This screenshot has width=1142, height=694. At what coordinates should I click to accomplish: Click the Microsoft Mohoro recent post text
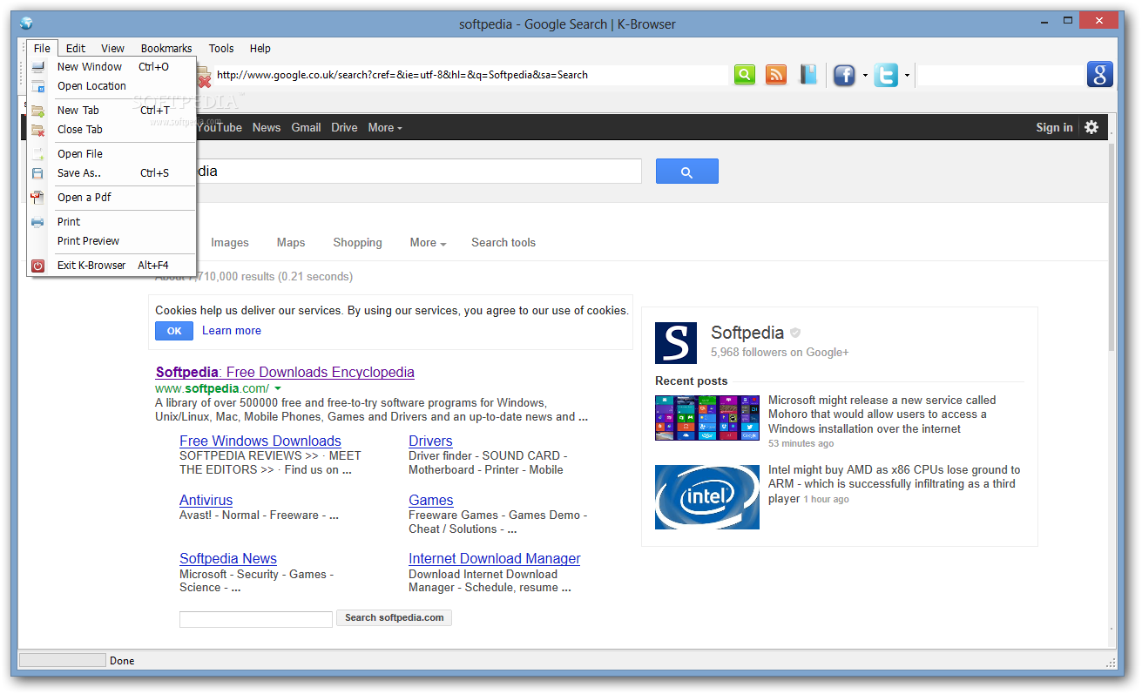pyautogui.click(x=882, y=414)
